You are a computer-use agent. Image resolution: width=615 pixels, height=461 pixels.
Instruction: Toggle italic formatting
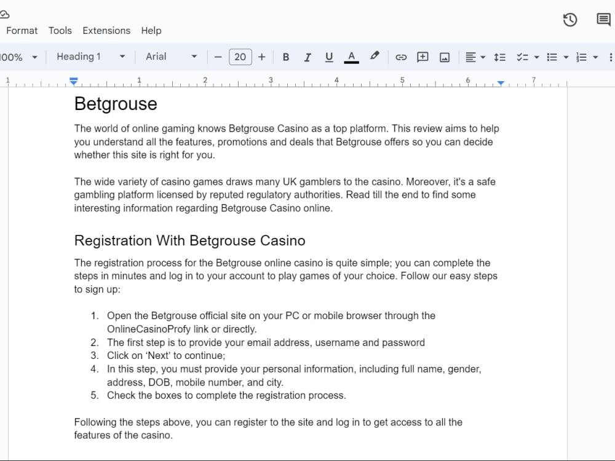click(307, 57)
